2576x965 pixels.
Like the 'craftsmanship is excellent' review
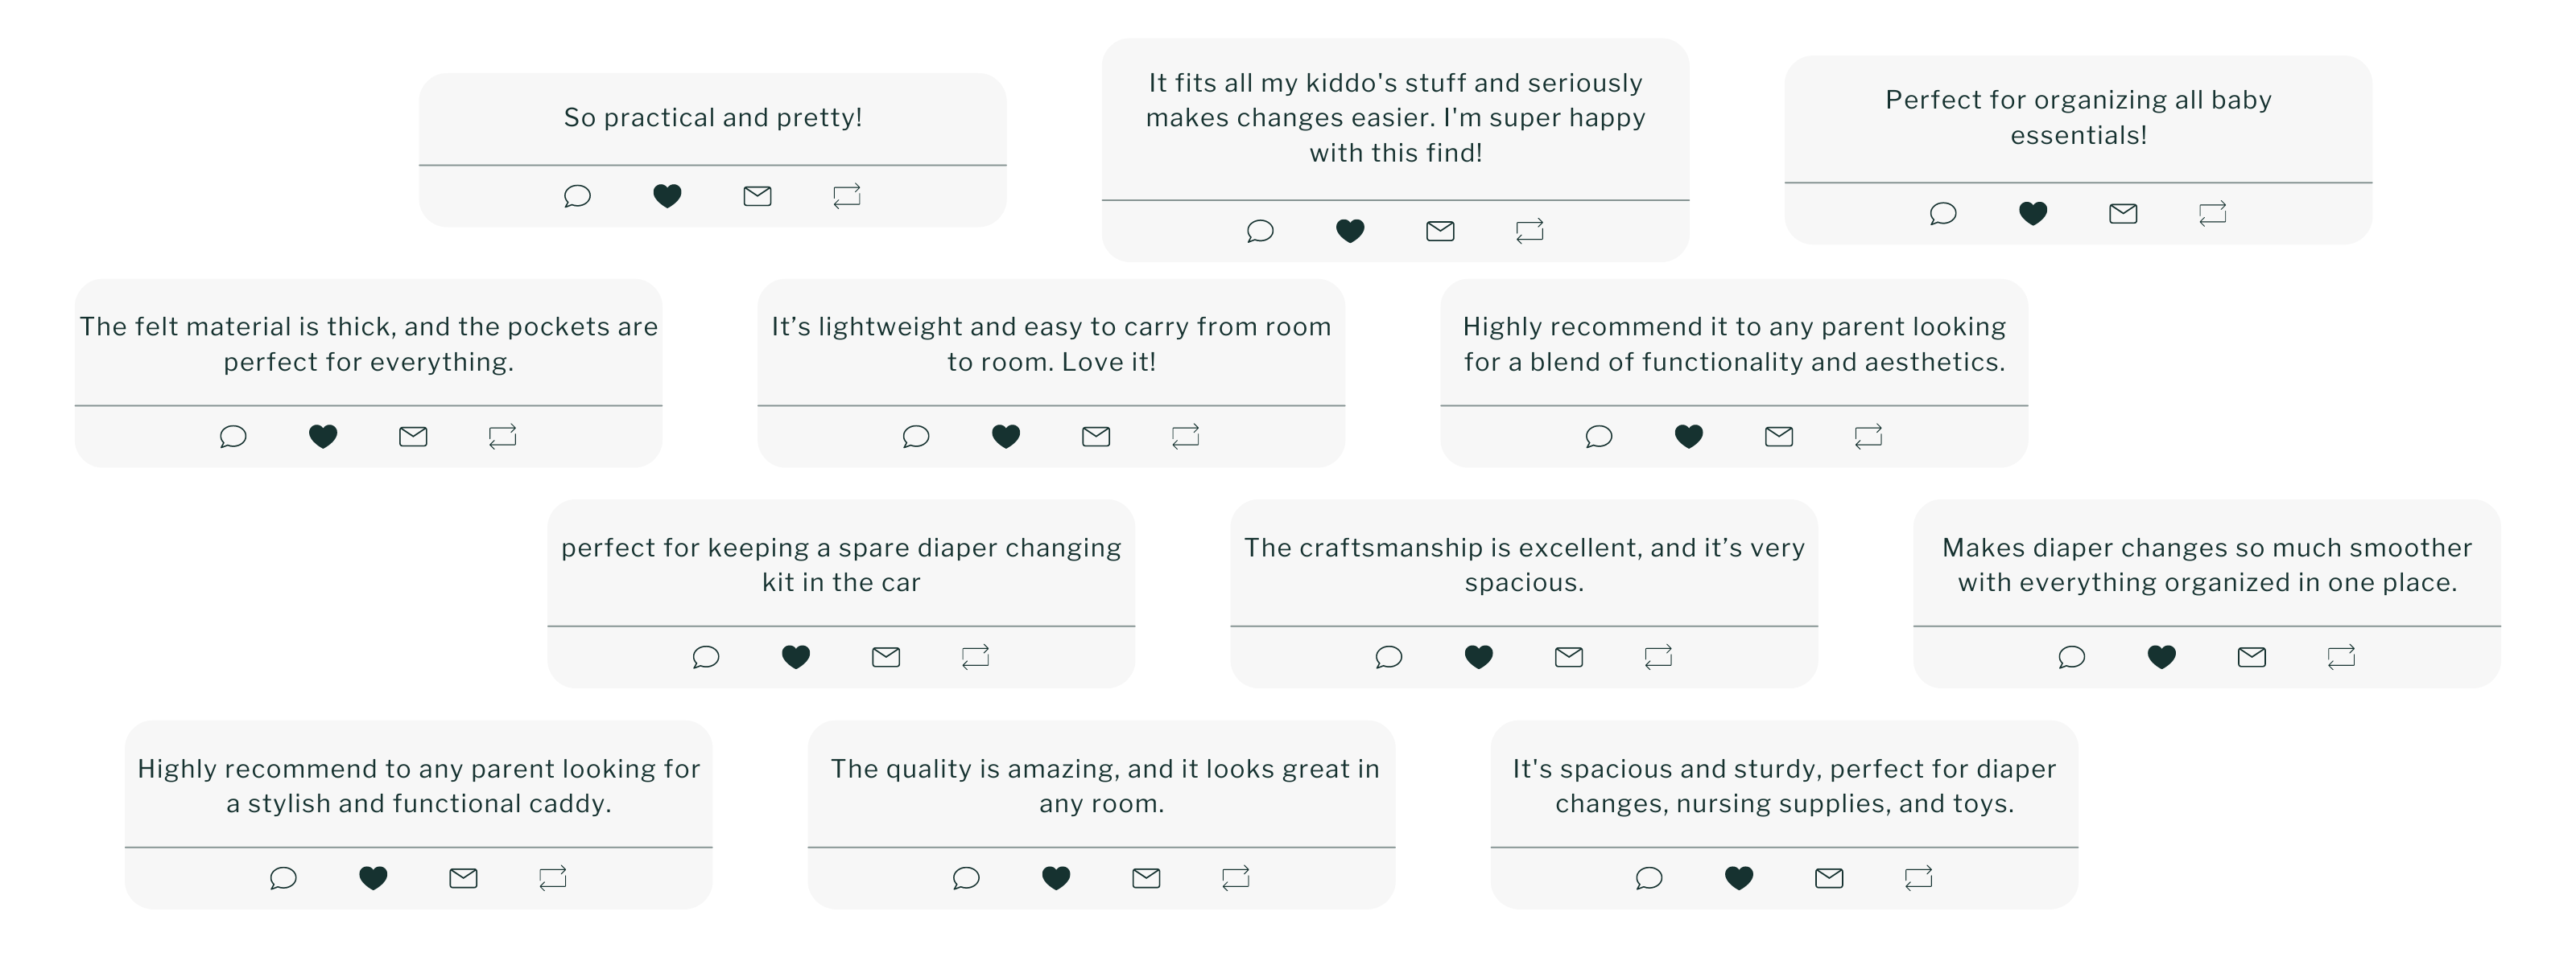click(x=1478, y=657)
